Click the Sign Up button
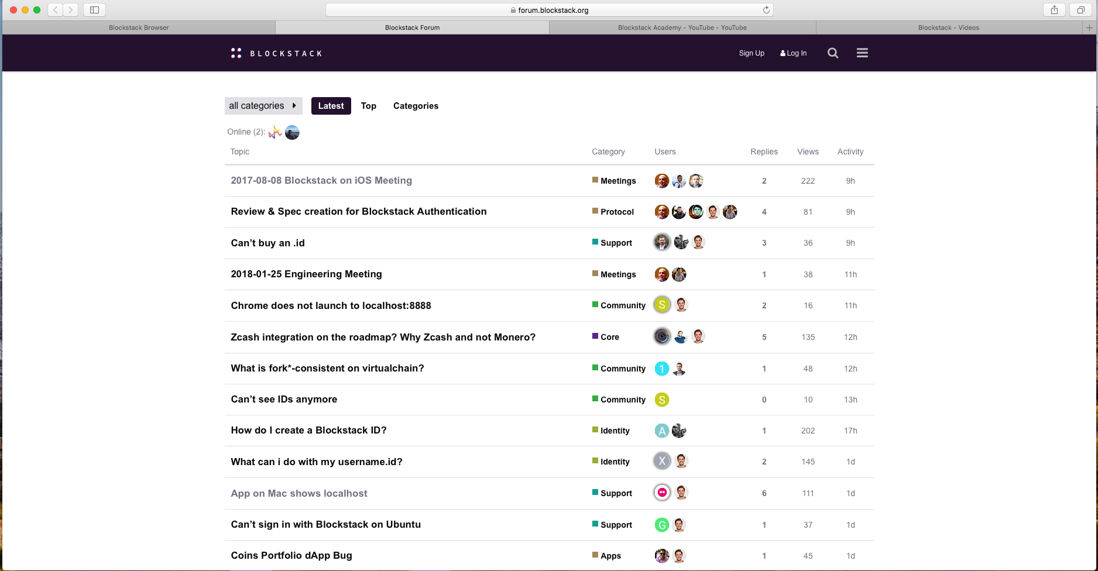Image resolution: width=1098 pixels, height=571 pixels. pyautogui.click(x=752, y=53)
